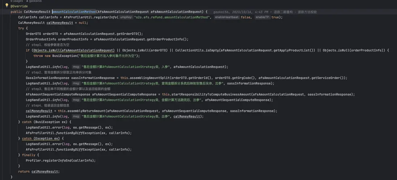The width and height of the screenshot is (397, 180).
Task: Click the yellow light bulb quick-fix icon
Action: (x=7, y=5)
